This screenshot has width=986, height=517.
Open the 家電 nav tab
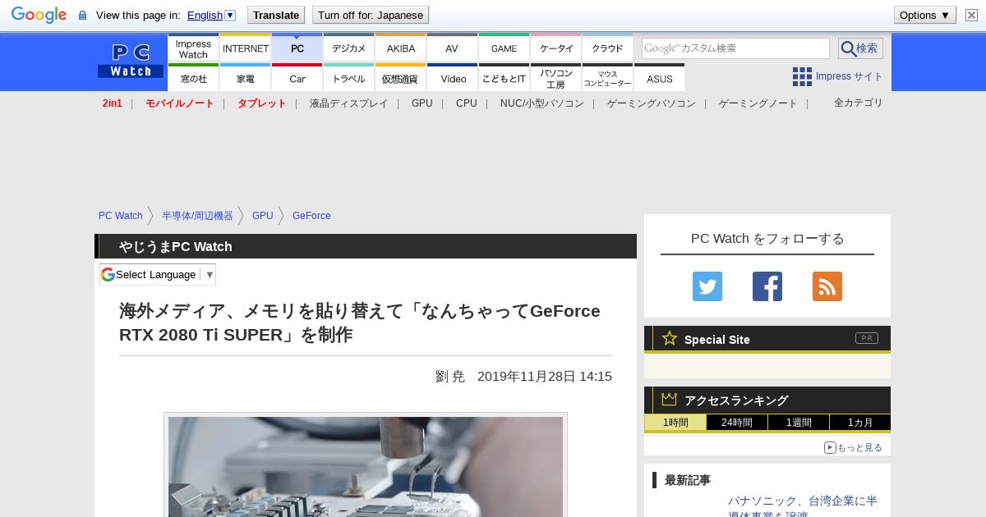(x=246, y=78)
